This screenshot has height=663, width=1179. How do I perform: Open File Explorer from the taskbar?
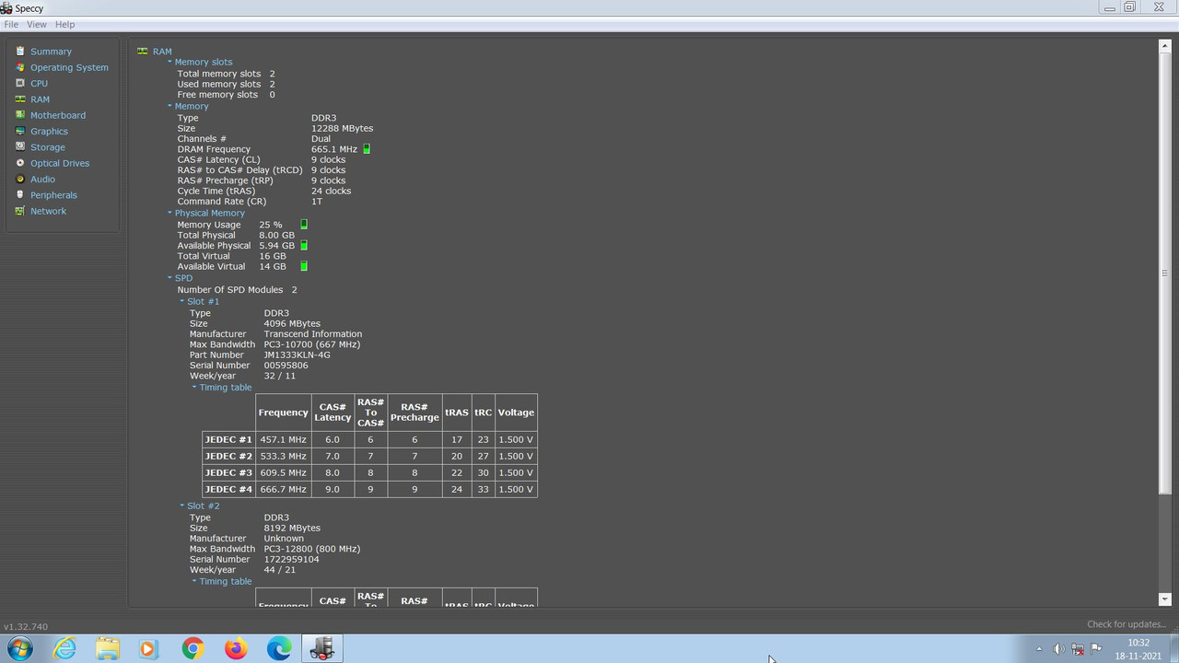click(x=108, y=648)
